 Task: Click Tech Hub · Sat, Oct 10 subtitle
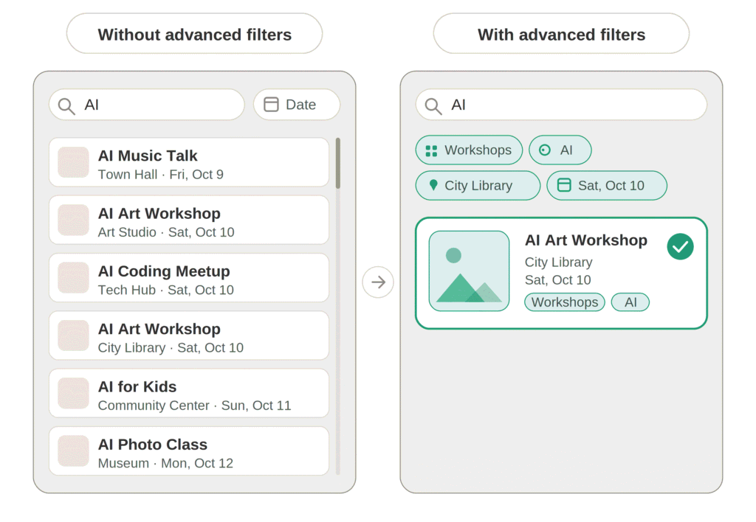tap(166, 290)
